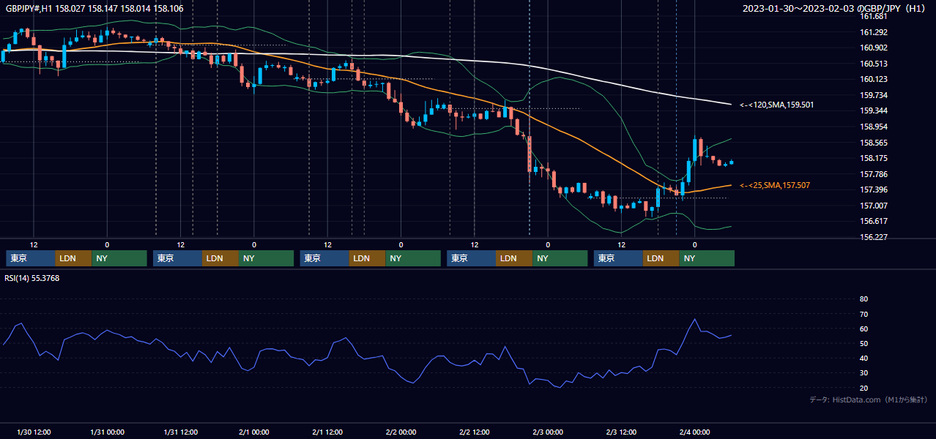
Task: Click the orange 25 SMA 157.507 annotation
Action: pyautogui.click(x=775, y=186)
